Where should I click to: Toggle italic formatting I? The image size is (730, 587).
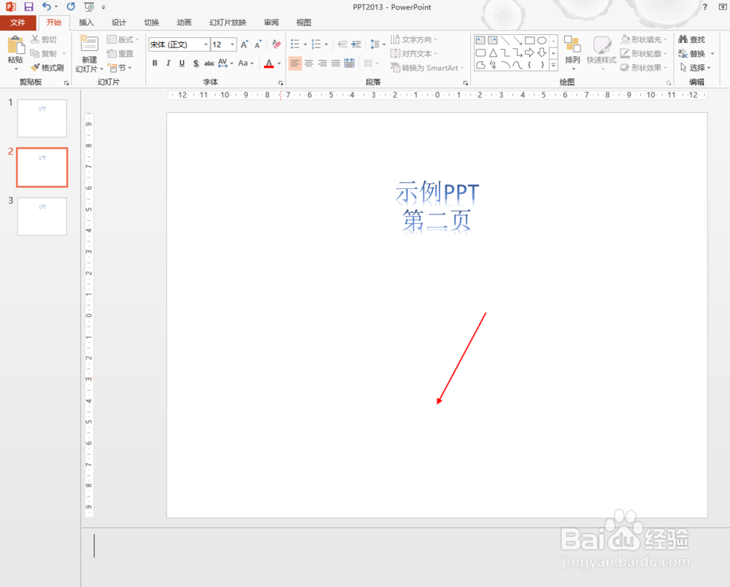click(168, 63)
